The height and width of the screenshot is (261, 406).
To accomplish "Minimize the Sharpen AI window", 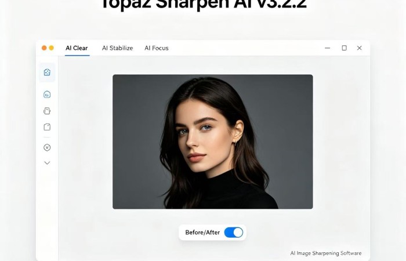I will (x=327, y=48).
